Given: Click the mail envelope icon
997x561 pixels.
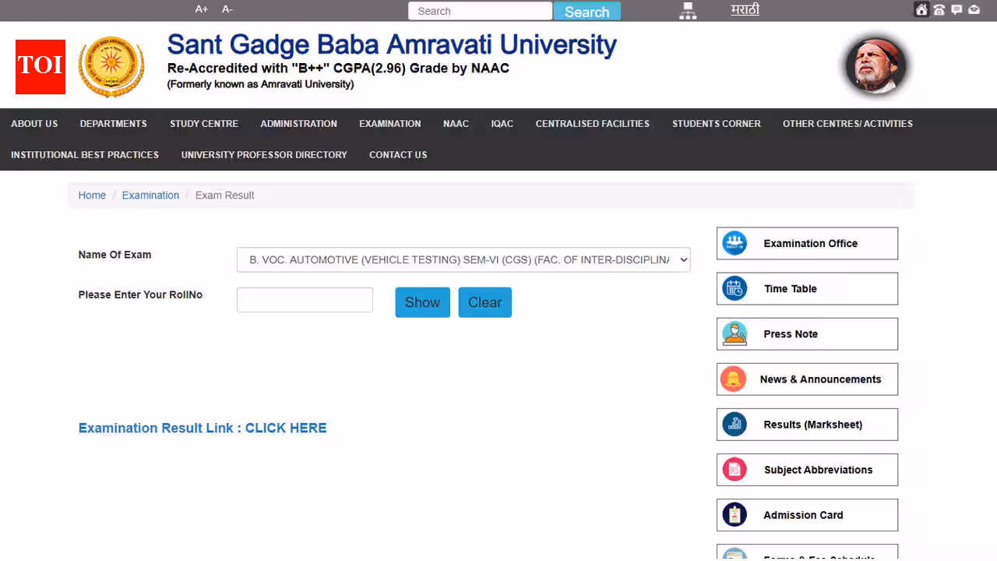Looking at the screenshot, I should tap(974, 9).
